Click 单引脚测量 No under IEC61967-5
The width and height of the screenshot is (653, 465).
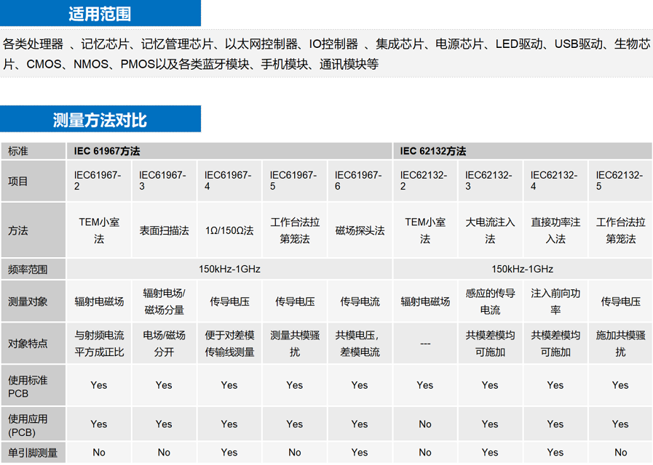[295, 453]
